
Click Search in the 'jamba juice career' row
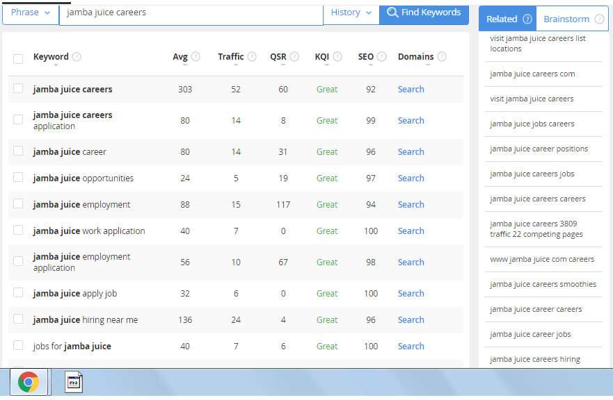tap(411, 152)
